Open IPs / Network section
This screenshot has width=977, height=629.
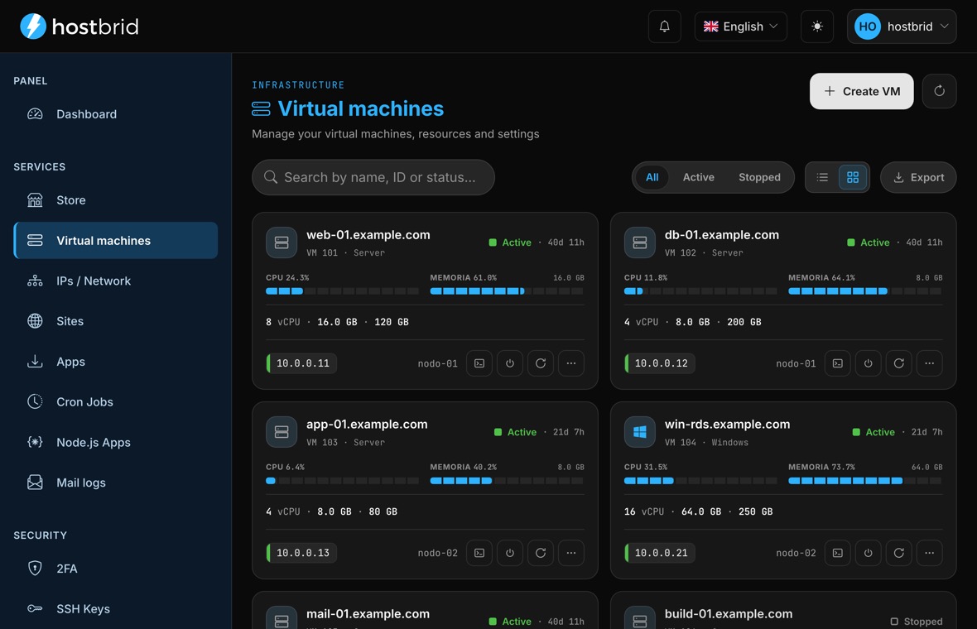point(116,281)
